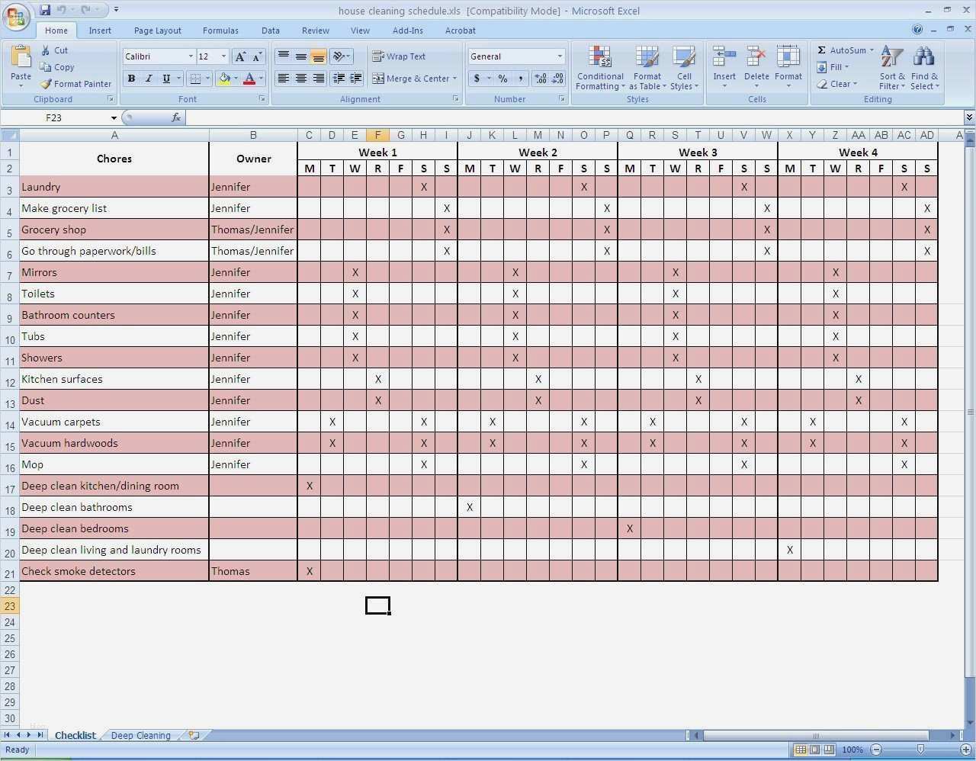
Task: Expand the Name Box dropdown arrow
Action: (x=114, y=117)
